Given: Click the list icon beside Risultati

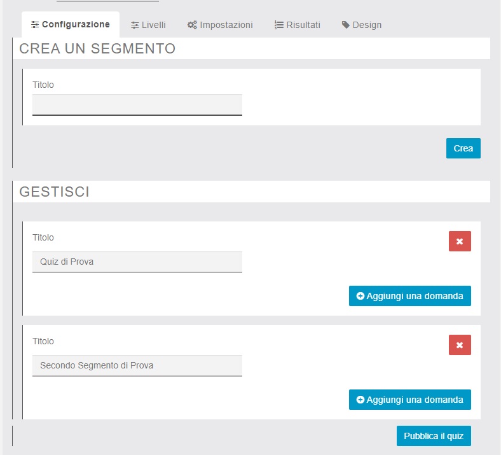Looking at the screenshot, I should [279, 25].
